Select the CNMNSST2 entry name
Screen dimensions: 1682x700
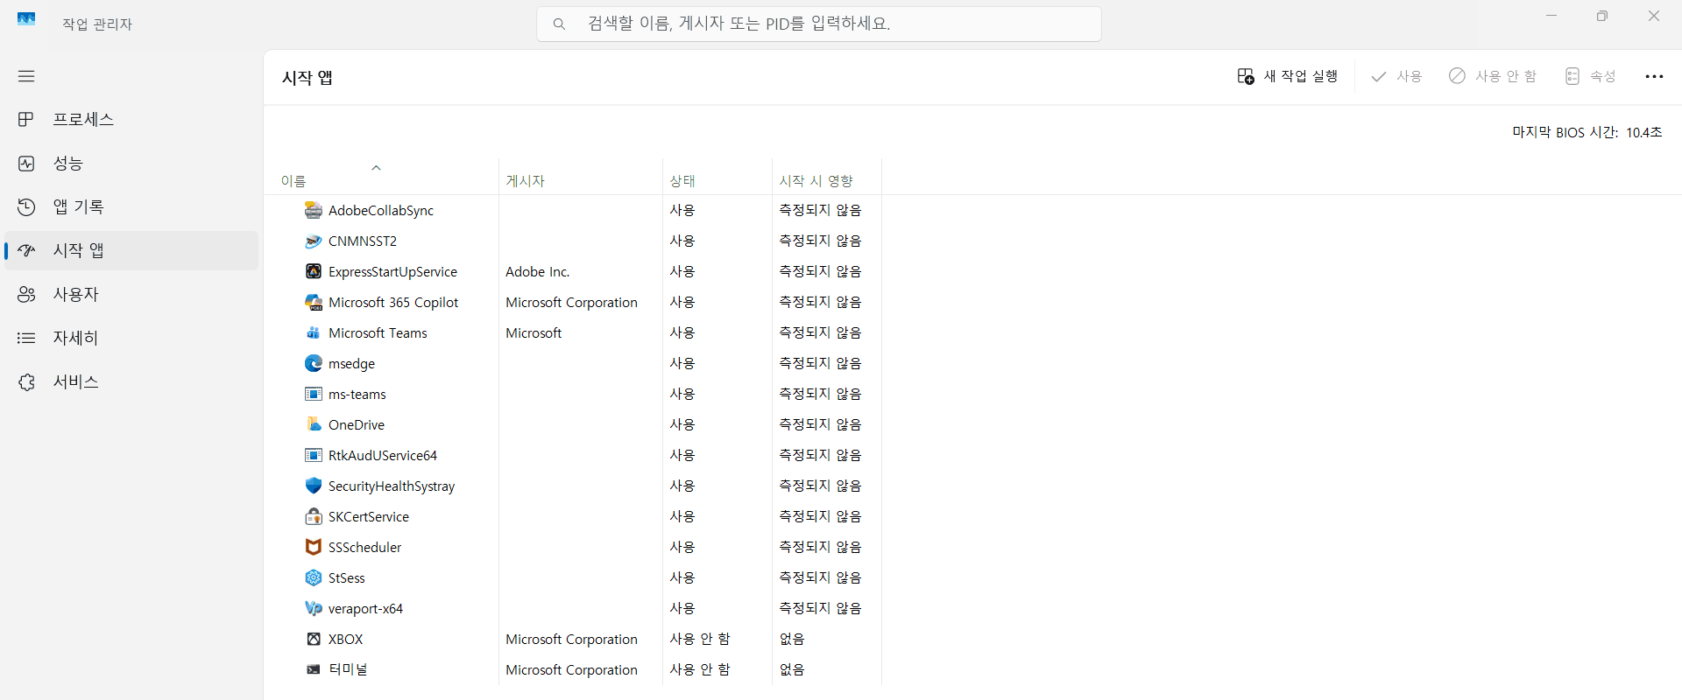click(363, 241)
